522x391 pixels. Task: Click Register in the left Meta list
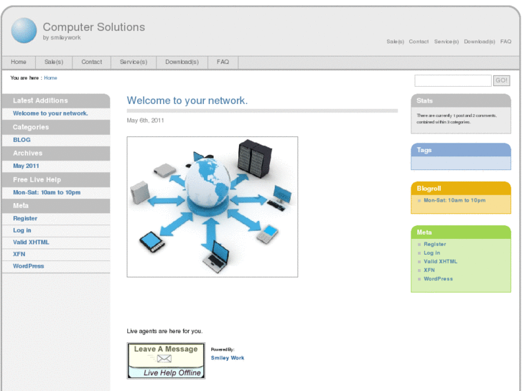[x=25, y=219]
